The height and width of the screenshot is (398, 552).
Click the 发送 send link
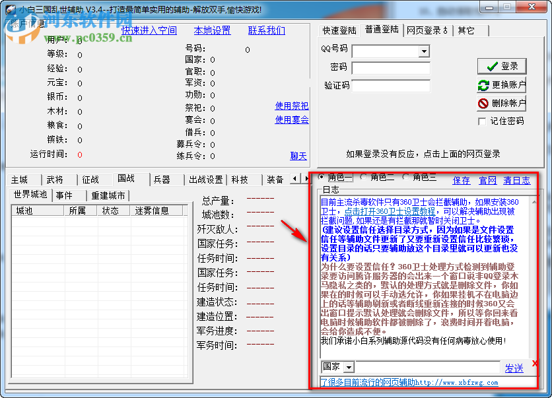point(514,368)
